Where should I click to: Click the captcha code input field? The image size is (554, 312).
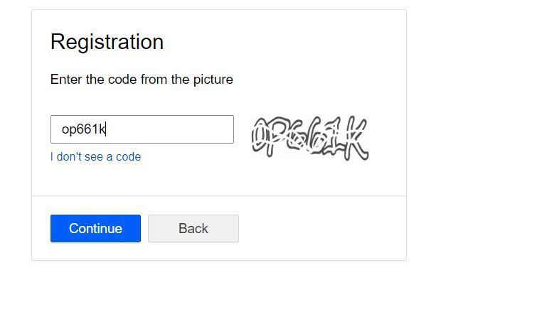pos(142,129)
